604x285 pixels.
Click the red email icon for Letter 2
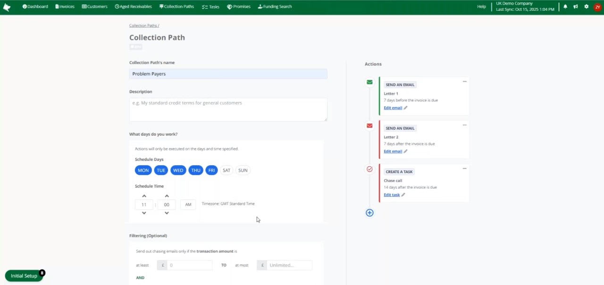(369, 126)
